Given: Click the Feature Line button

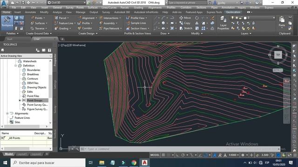Looking at the screenshot, I should click(x=65, y=23).
